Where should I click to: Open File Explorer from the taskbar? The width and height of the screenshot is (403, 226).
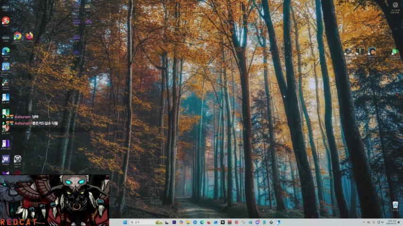click(x=188, y=222)
